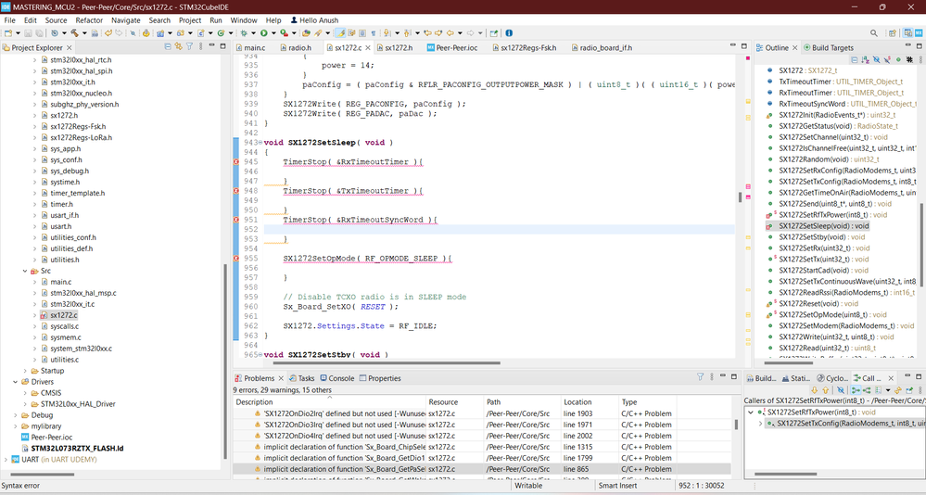The width and height of the screenshot is (926, 495).
Task: Switch to the MX Device Configuration perspective
Action: [919, 33]
